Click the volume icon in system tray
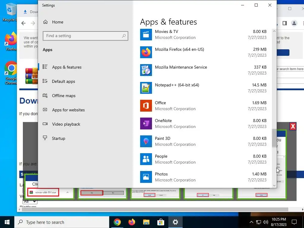The height and width of the screenshot is (228, 304). 266,222
